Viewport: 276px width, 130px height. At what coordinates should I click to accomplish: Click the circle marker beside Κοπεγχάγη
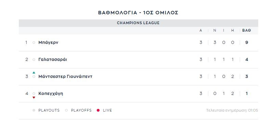(x=34, y=94)
